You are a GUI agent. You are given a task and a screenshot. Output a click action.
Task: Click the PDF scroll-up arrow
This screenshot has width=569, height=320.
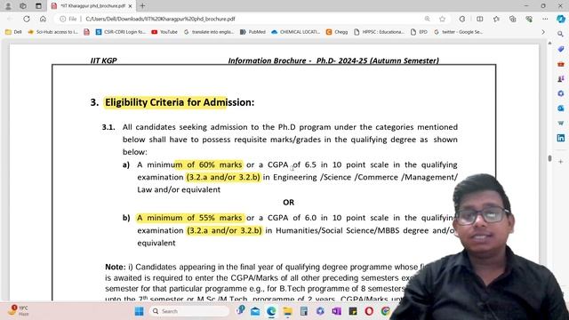[549, 44]
